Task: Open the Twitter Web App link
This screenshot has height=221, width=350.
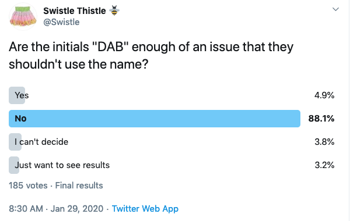Action: pyautogui.click(x=145, y=209)
